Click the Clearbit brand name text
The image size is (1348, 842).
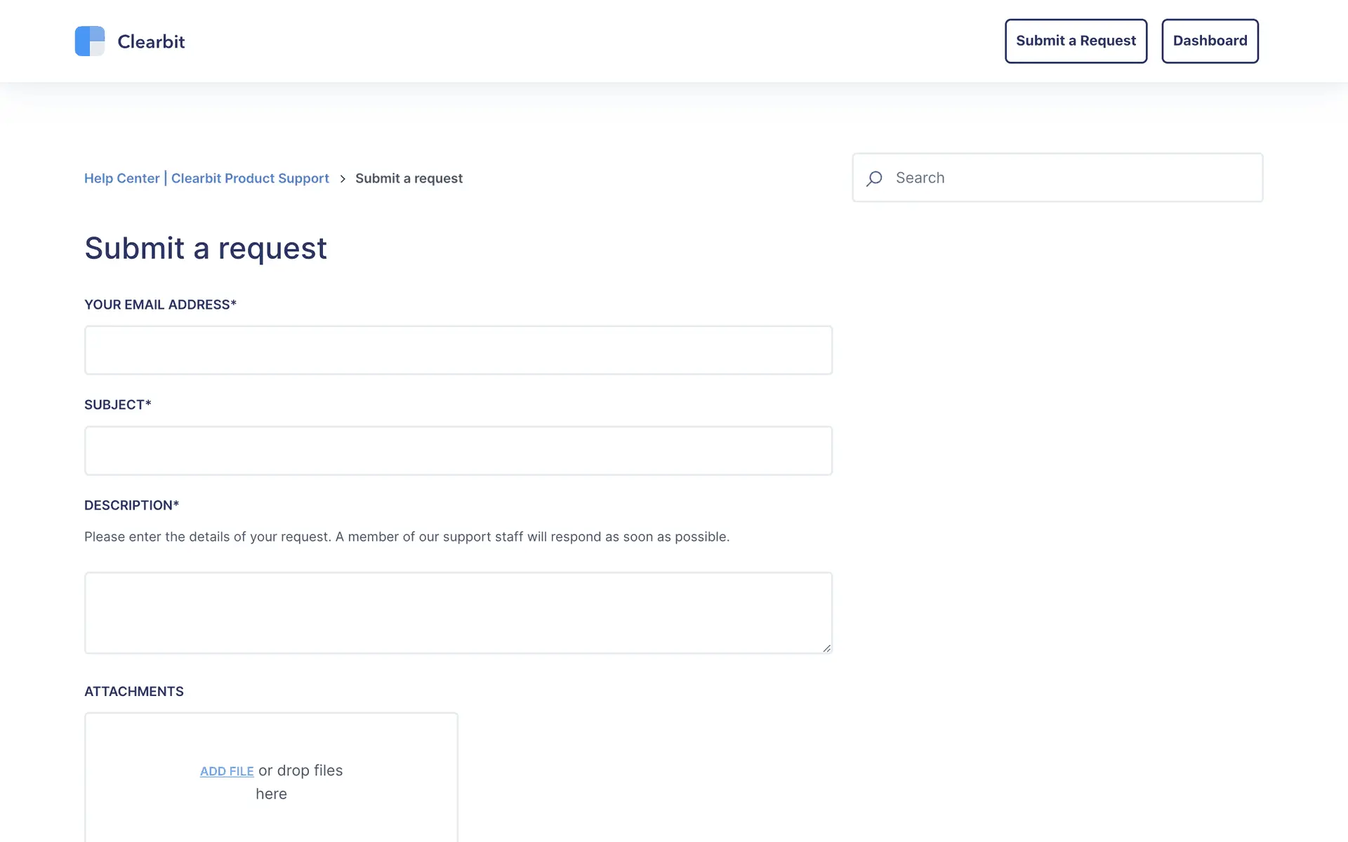tap(151, 41)
